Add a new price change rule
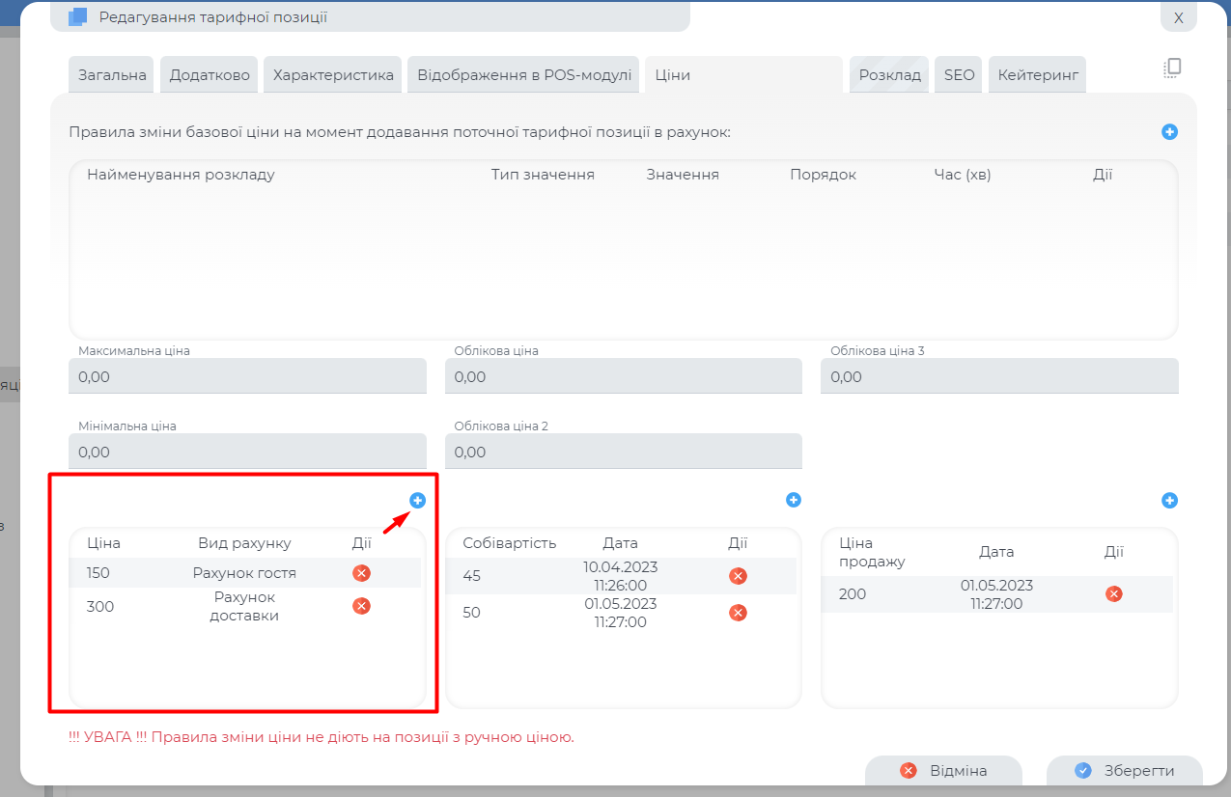This screenshot has width=1231, height=797. [x=1169, y=132]
